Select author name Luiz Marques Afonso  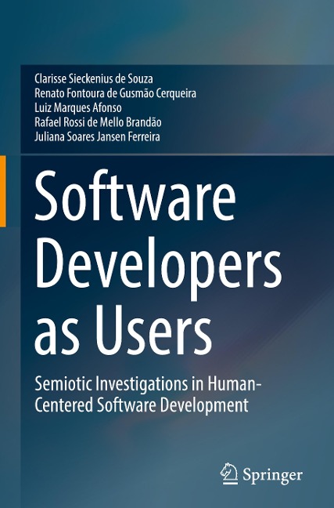(78, 107)
